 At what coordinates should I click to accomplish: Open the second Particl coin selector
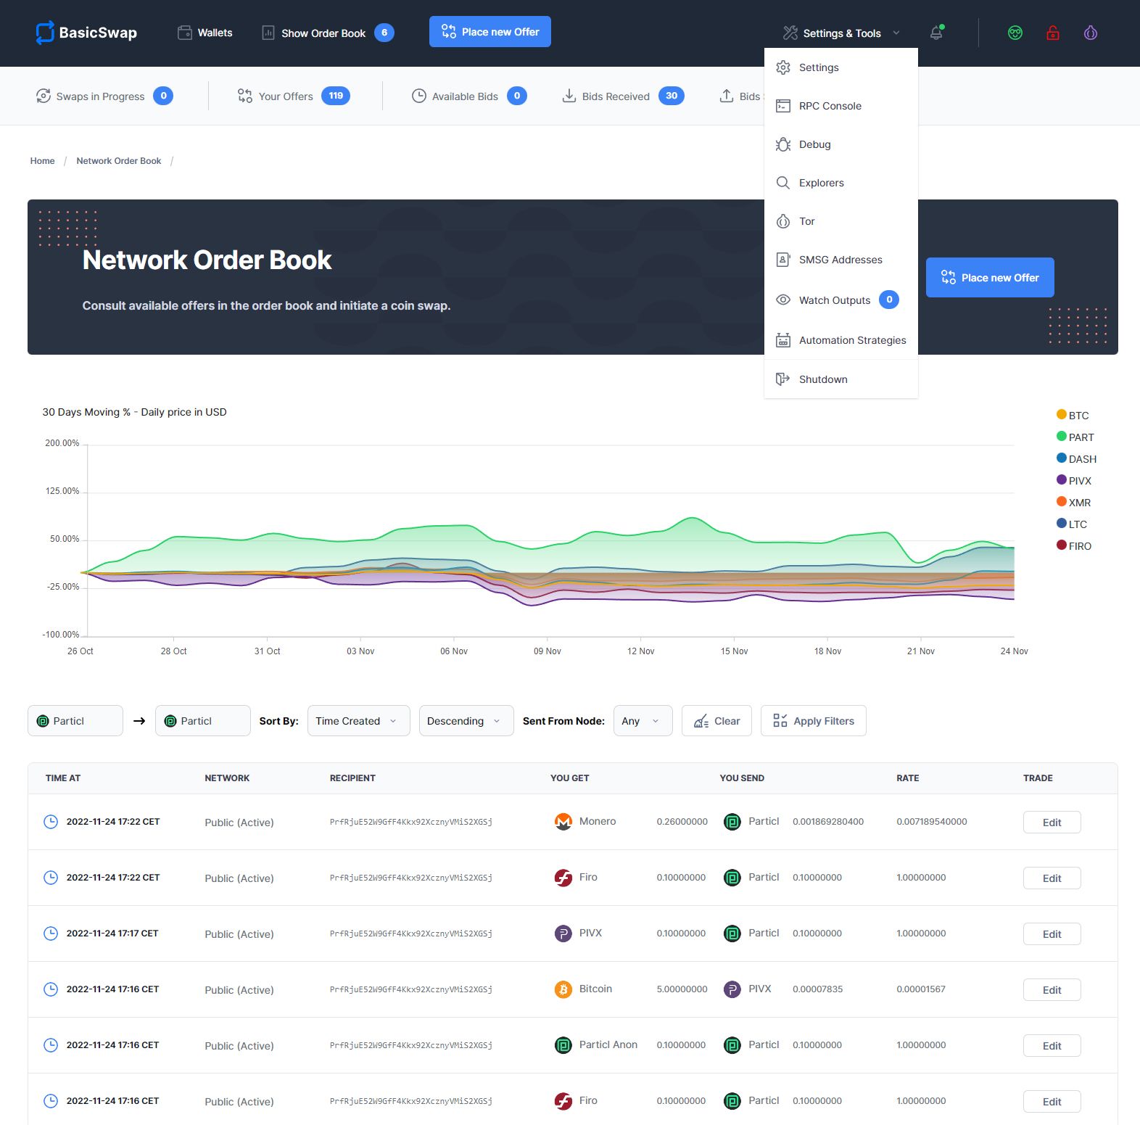(203, 721)
